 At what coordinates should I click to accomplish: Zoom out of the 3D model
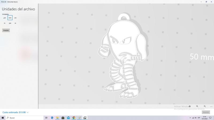click(x=205, y=106)
